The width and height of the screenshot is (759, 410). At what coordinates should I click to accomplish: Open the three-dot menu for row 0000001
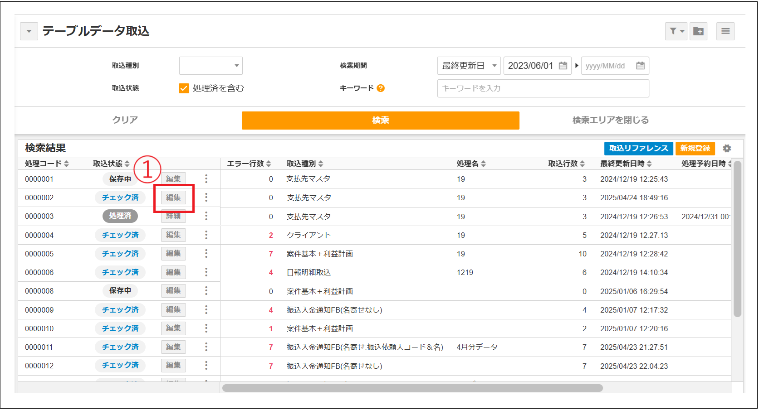(x=206, y=179)
